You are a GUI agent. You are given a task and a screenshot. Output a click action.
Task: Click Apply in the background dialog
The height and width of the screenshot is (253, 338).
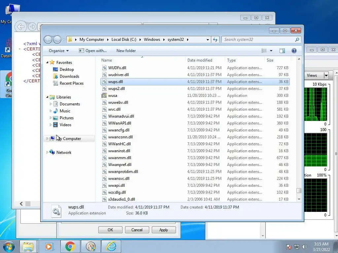tap(164, 230)
